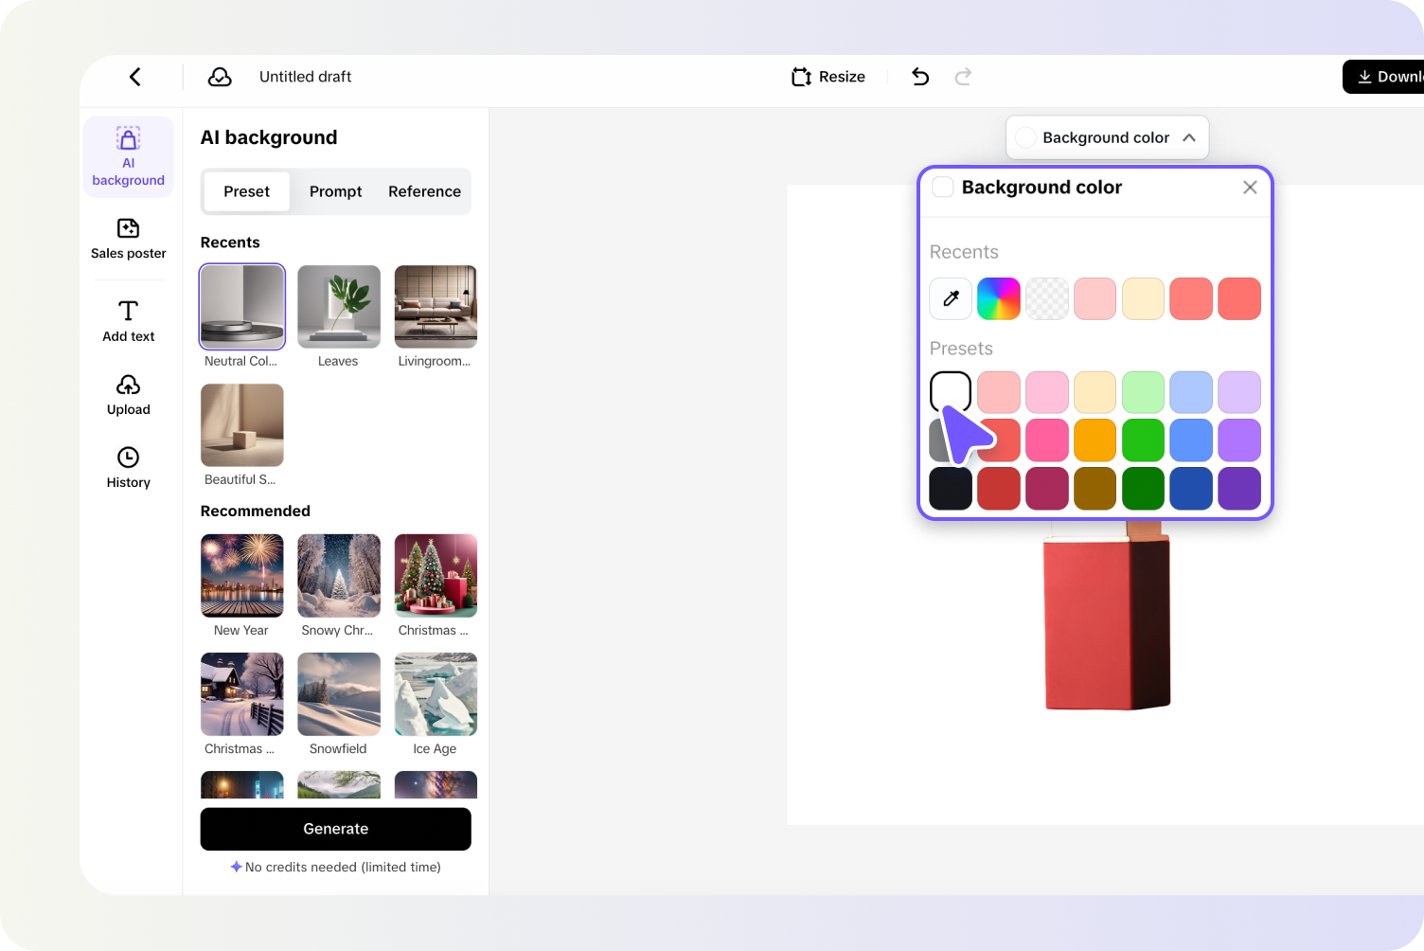1424x951 pixels.
Task: Go back using the left arrow
Action: coord(135,77)
